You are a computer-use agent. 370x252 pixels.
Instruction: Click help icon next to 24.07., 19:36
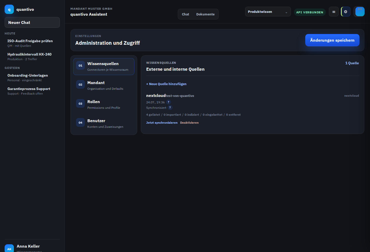(169, 102)
